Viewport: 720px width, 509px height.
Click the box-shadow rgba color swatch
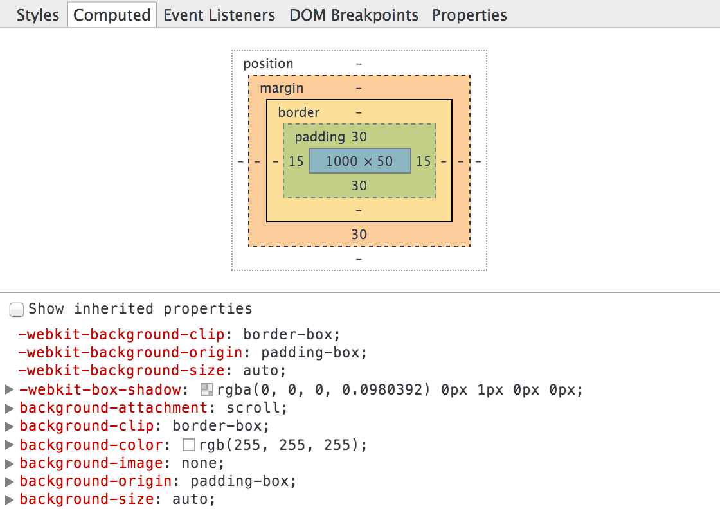click(207, 389)
